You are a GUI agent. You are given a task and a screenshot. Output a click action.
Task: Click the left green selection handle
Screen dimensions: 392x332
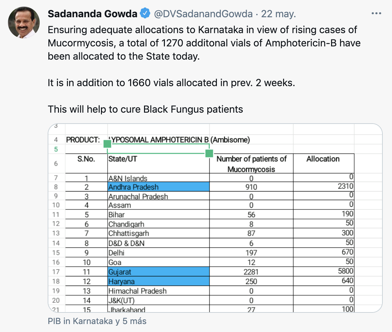[107, 144]
